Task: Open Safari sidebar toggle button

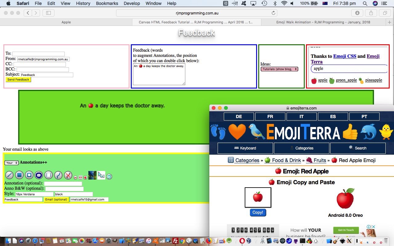Action: (x=48, y=13)
